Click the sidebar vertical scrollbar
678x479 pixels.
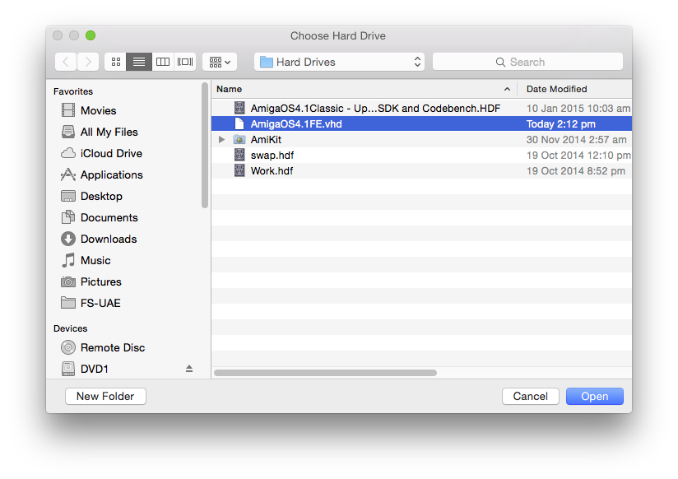click(x=205, y=146)
